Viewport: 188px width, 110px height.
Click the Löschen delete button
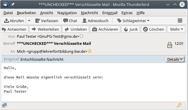(x=153, y=29)
